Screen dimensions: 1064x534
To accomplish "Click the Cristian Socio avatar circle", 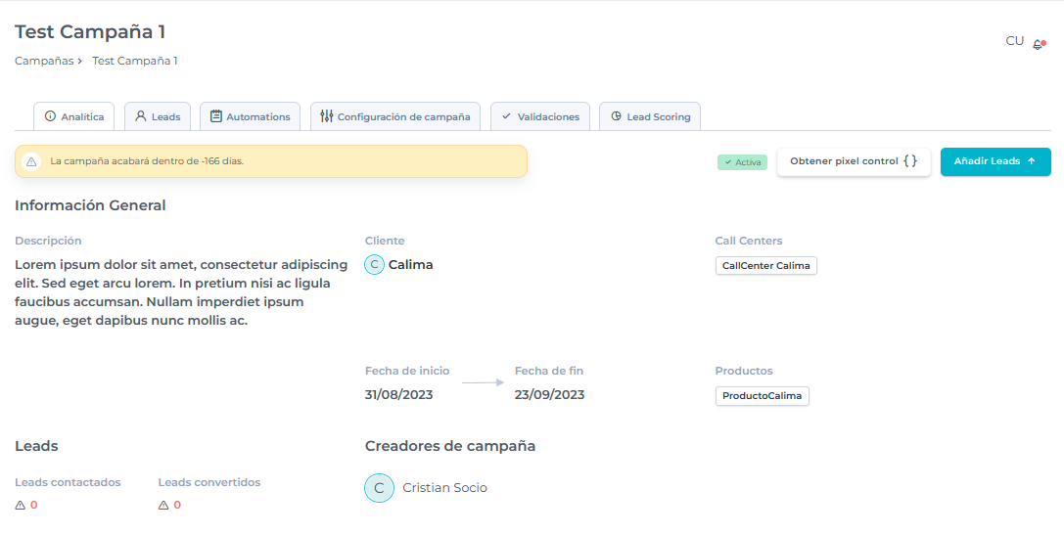I will coord(379,488).
